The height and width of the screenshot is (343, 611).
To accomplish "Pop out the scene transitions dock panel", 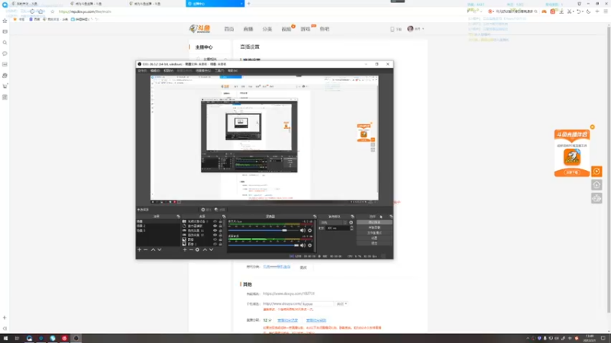I will tap(352, 216).
